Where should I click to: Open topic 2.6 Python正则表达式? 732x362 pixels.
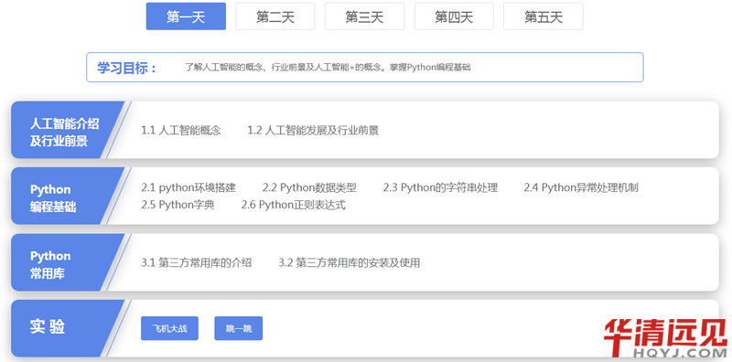pos(293,206)
